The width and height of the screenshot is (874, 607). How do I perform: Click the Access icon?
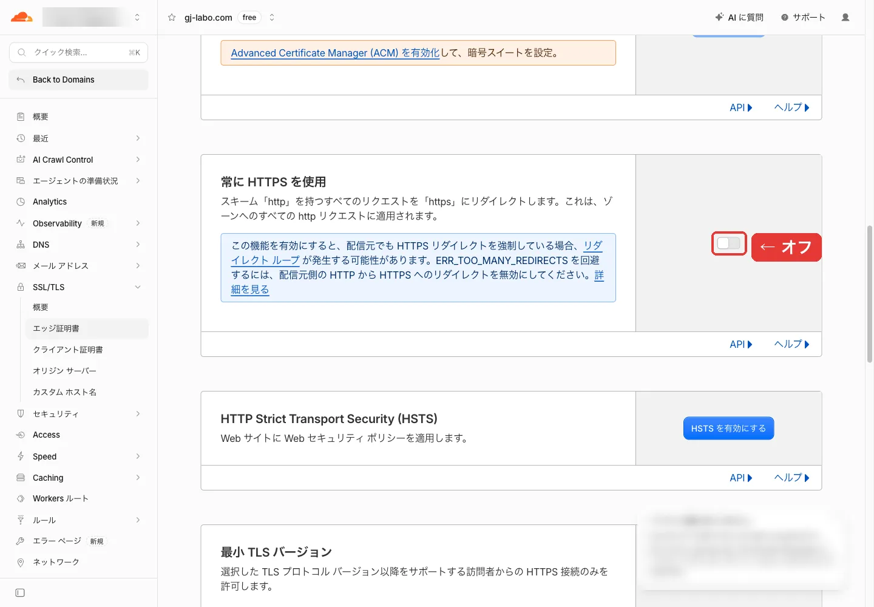(21, 435)
